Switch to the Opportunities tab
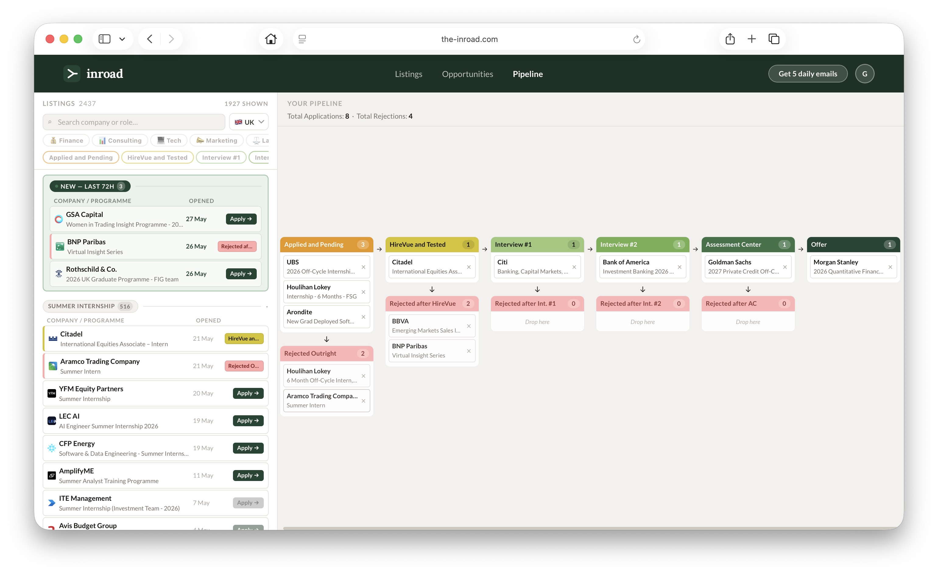The image size is (938, 575). click(467, 74)
